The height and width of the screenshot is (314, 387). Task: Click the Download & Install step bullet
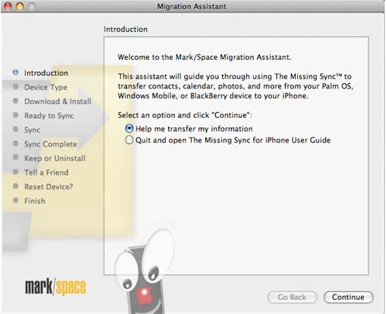point(15,101)
